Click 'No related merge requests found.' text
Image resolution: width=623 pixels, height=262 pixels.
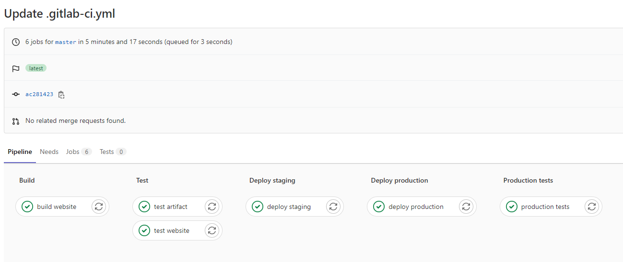[75, 120]
